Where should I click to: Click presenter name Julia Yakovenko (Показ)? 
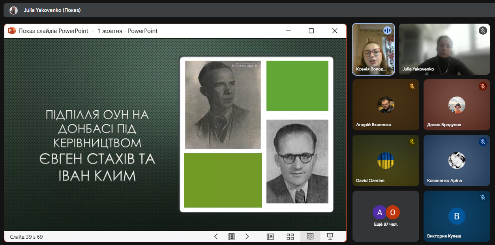pyautogui.click(x=52, y=10)
